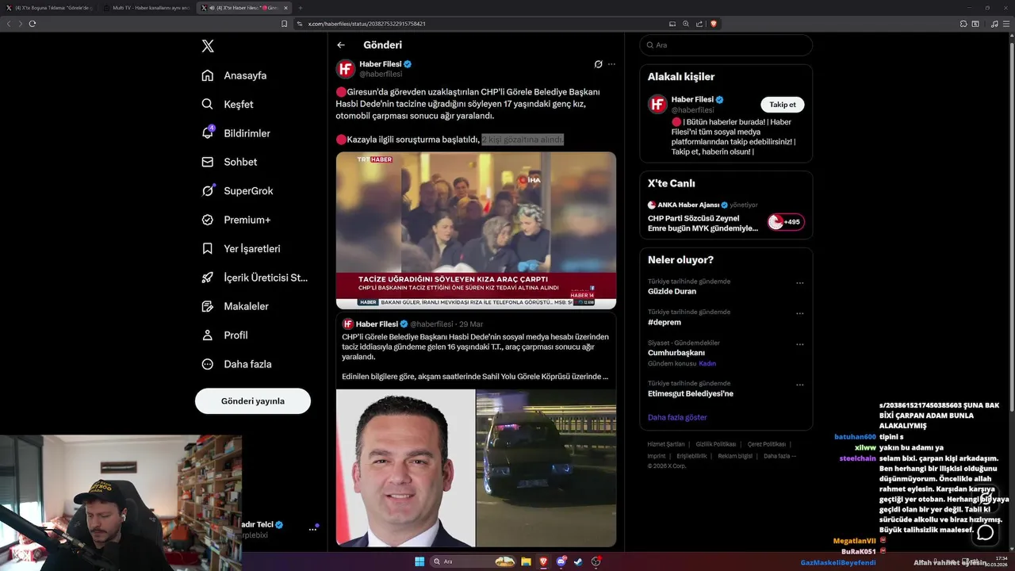Image resolution: width=1015 pixels, height=571 pixels.
Task: Open the #deprem trending topic
Action: [665, 322]
